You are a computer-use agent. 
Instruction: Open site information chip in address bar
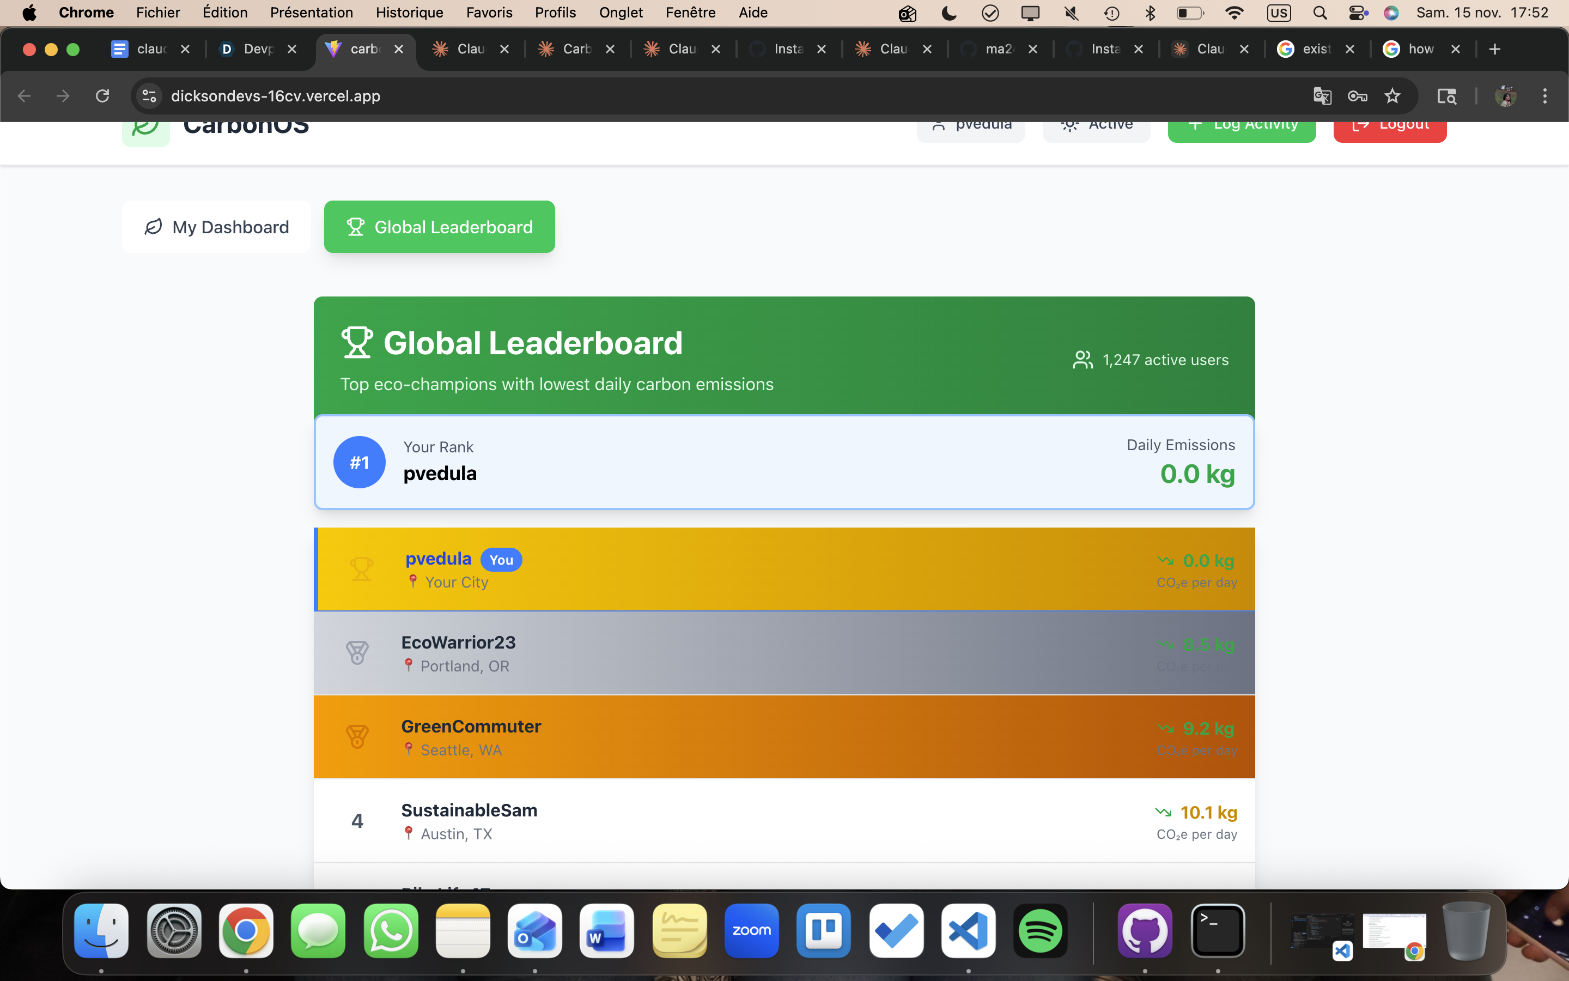tap(149, 96)
